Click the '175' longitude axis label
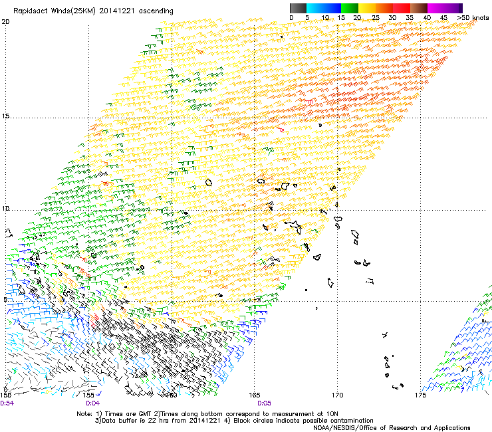492x432 pixels. (420, 395)
